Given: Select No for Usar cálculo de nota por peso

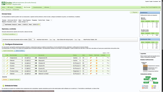Looking at the screenshot, I should tap(78, 40).
